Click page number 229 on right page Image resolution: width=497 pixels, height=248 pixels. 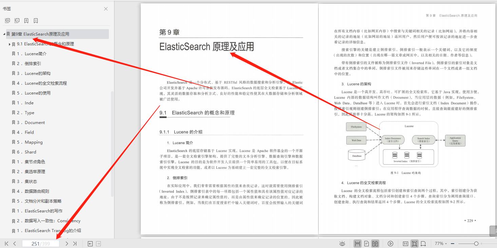pos(470,221)
